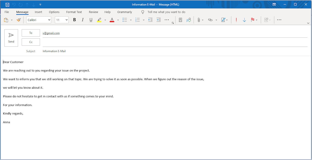The width and height of the screenshot is (312, 160).
Task: Expand Signature dropdown arrow
Action: [227, 20]
